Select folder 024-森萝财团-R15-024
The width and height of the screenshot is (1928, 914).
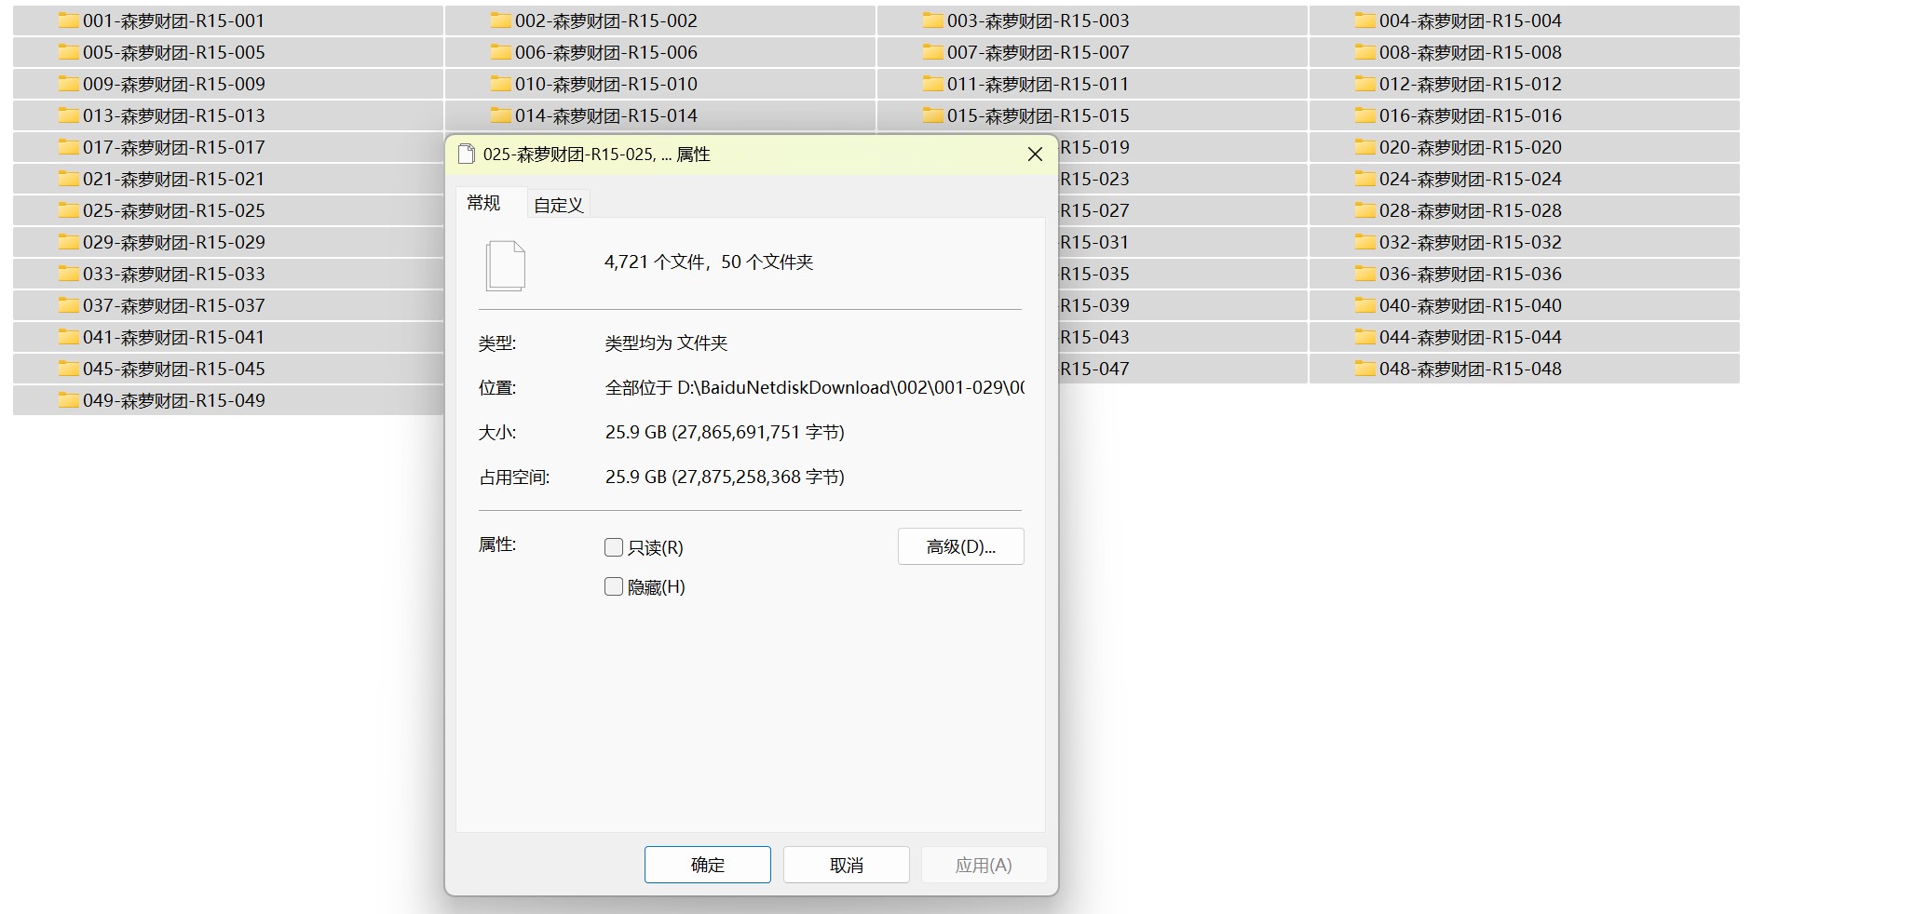1470,179
